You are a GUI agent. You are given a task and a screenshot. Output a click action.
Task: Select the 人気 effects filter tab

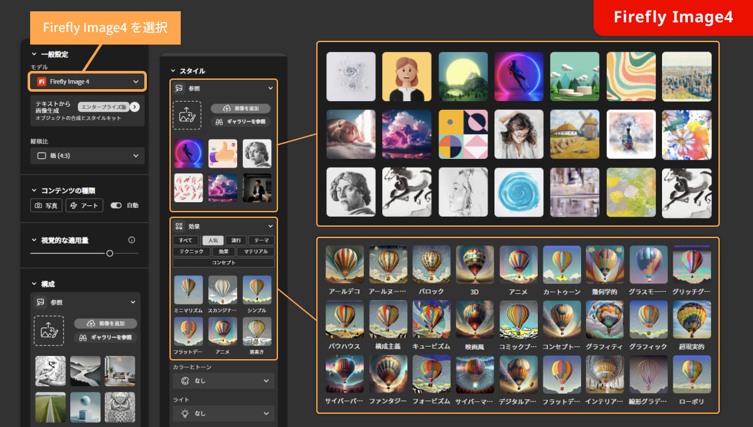click(213, 241)
